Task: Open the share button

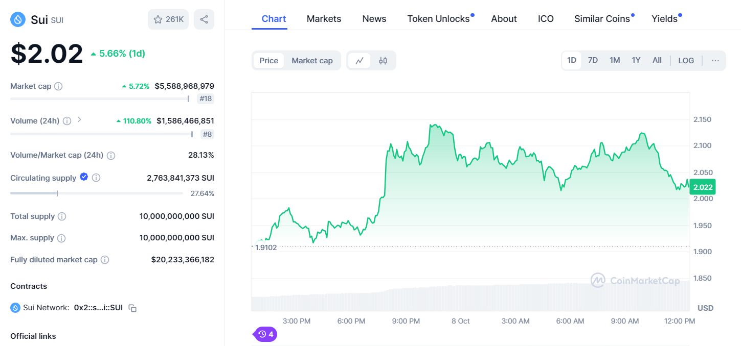Action: pos(204,19)
